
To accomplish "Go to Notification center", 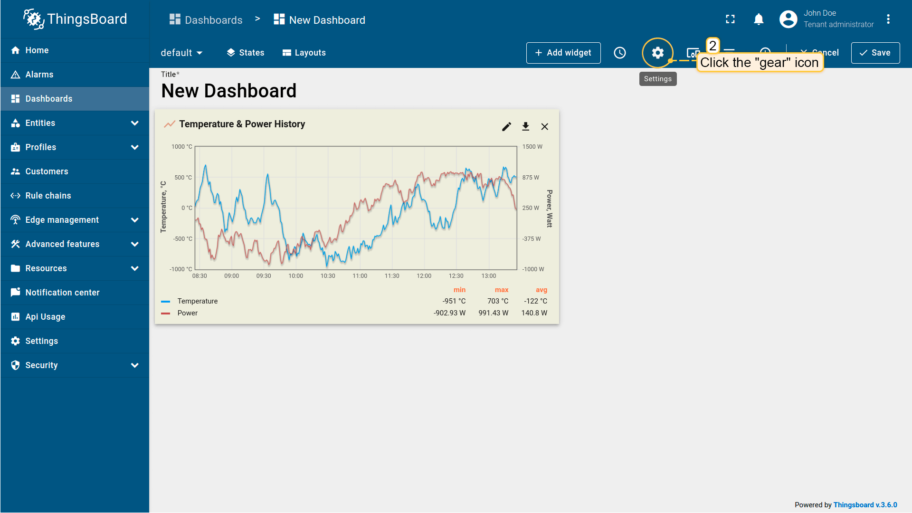I will tap(62, 293).
